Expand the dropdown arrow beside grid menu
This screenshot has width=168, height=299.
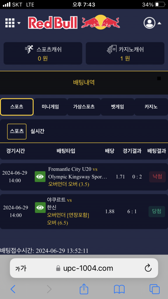point(19,23)
